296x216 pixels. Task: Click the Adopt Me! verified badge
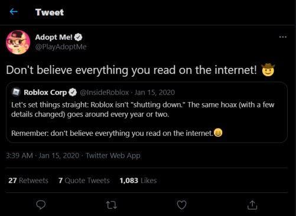[78, 37]
